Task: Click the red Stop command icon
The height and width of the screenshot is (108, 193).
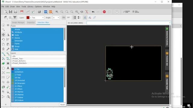Action: click(x=104, y=12)
